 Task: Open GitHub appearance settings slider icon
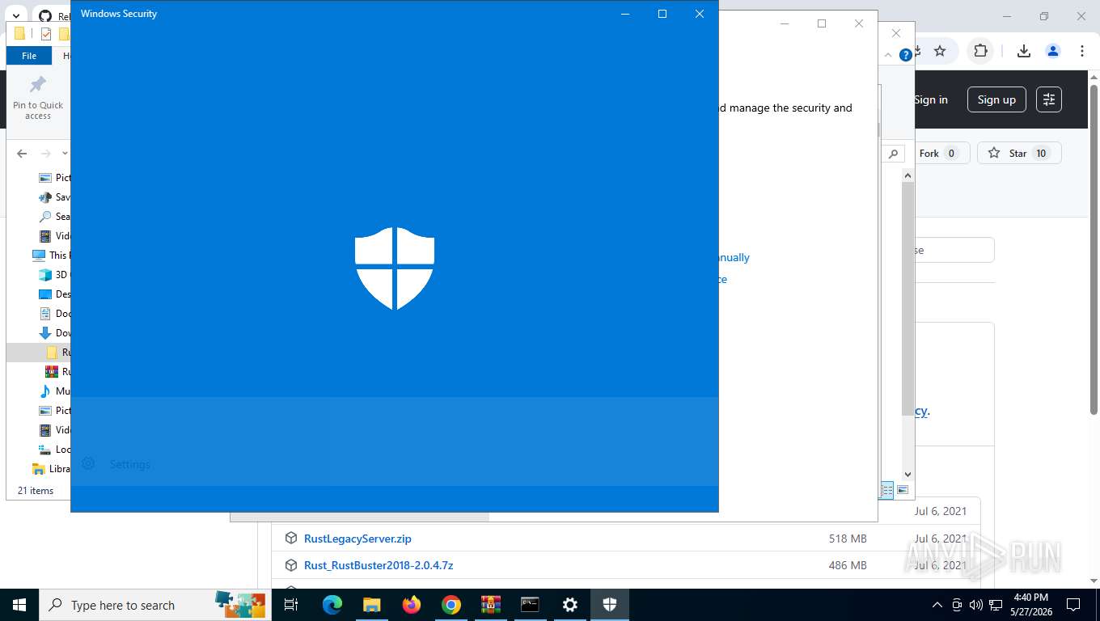(x=1049, y=99)
